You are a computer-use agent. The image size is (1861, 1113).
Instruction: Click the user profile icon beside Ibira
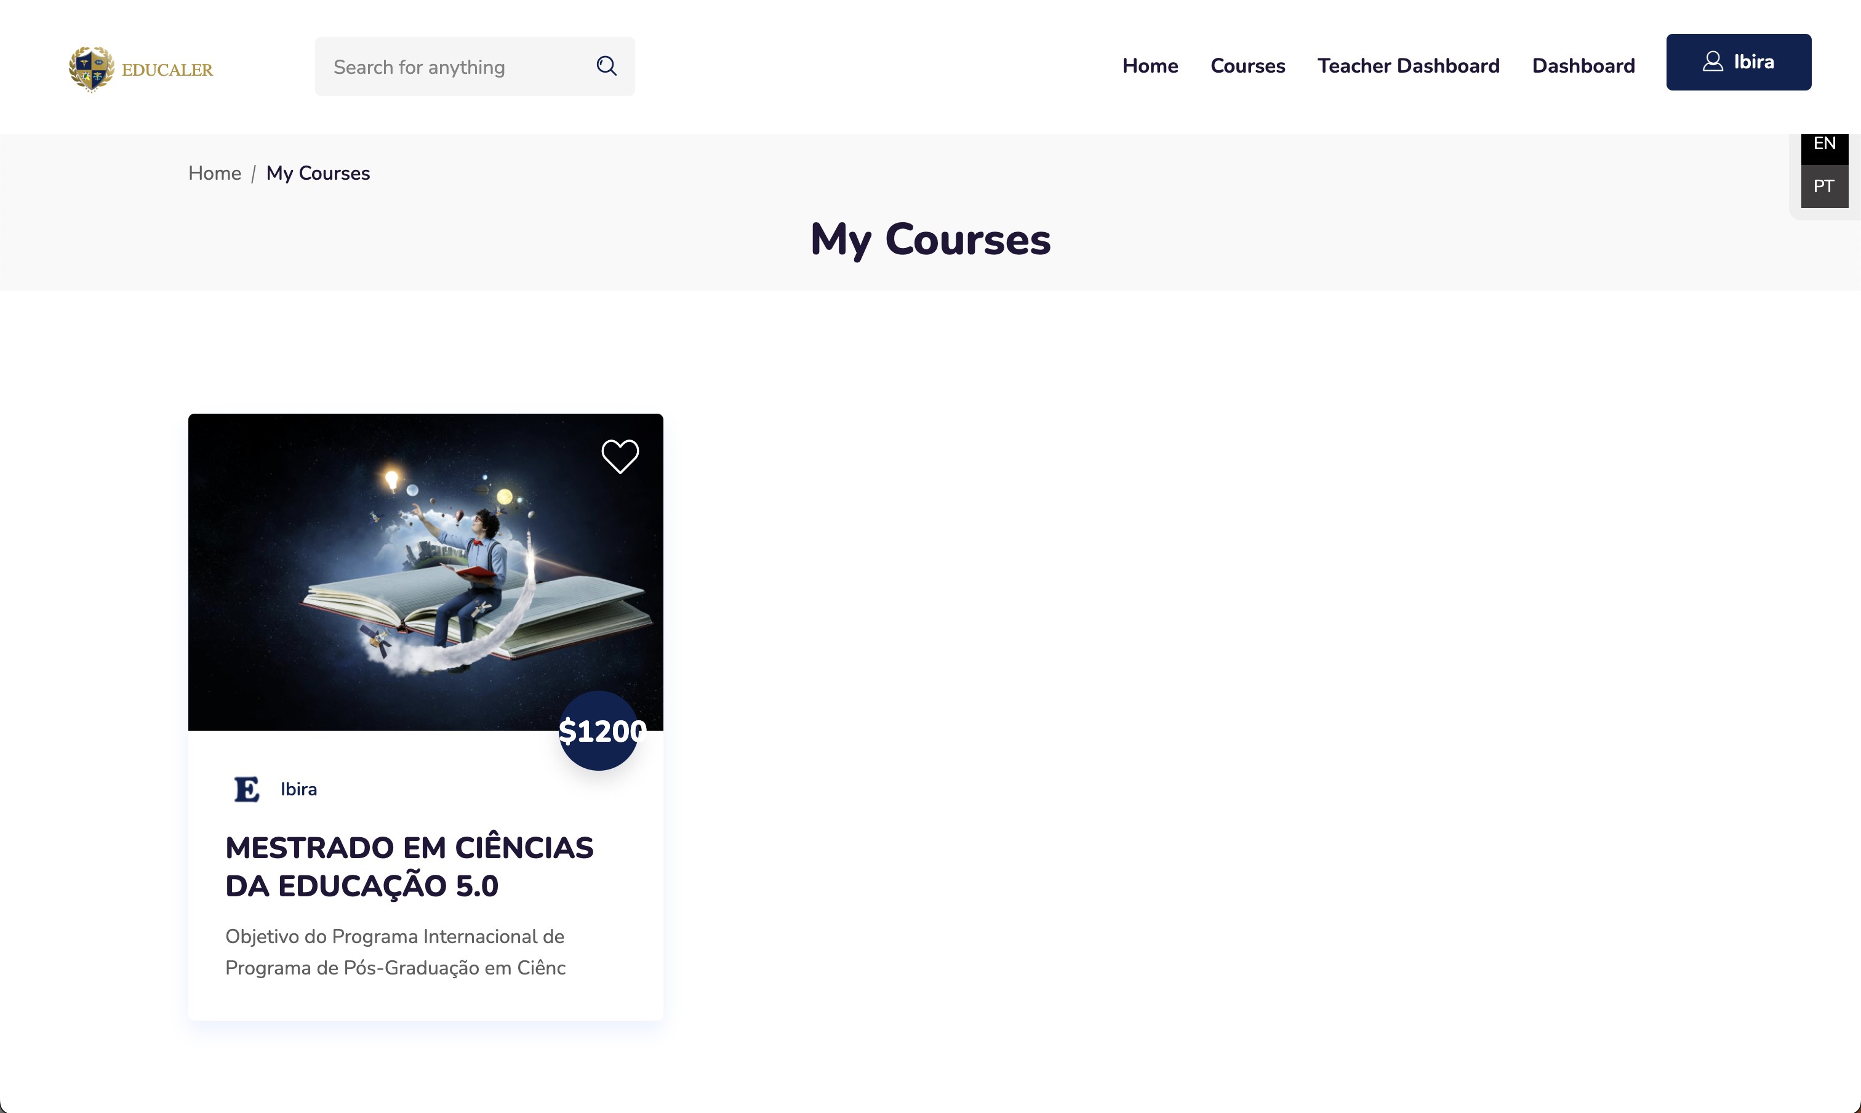click(x=1713, y=62)
